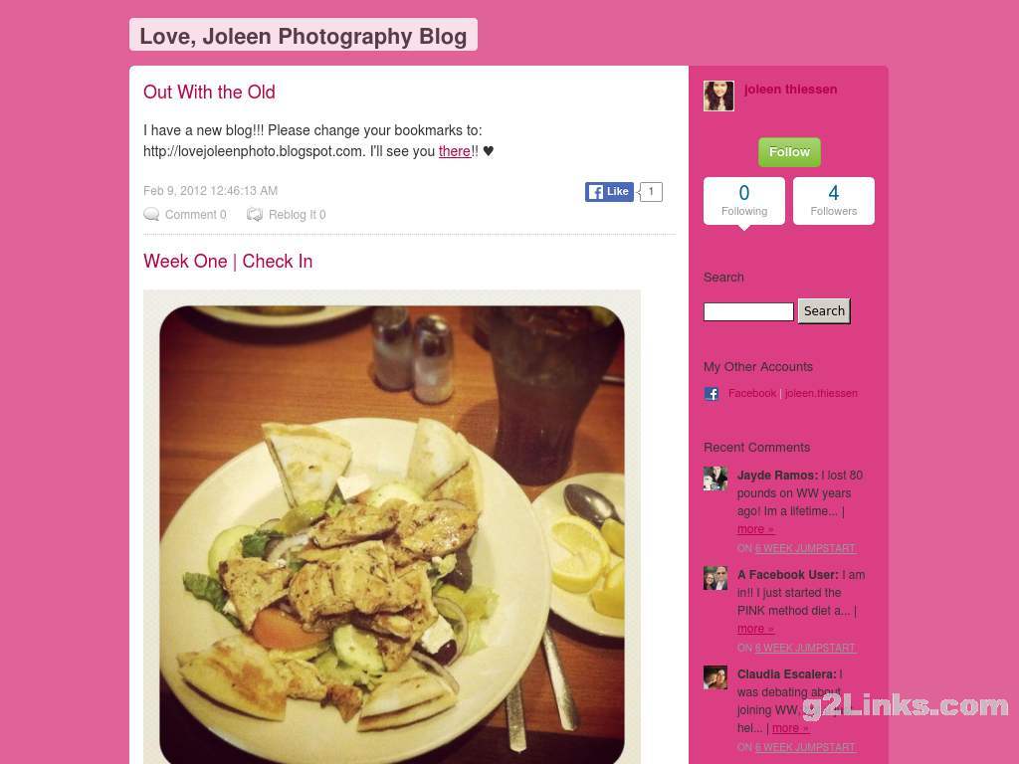Viewport: 1019px width, 764px height.
Task: Click the Reblog It arrows icon
Action: (x=255, y=215)
